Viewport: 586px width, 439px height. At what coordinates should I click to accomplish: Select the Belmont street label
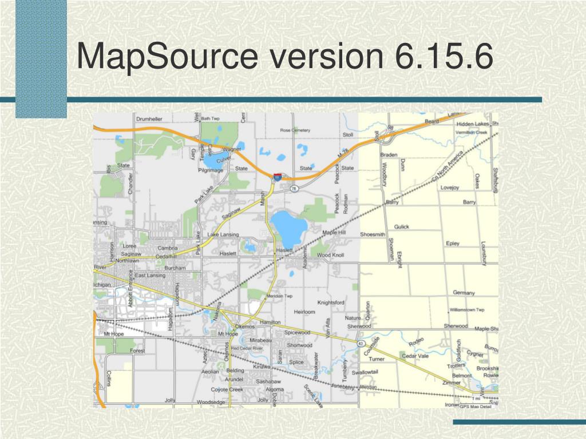coord(462,376)
